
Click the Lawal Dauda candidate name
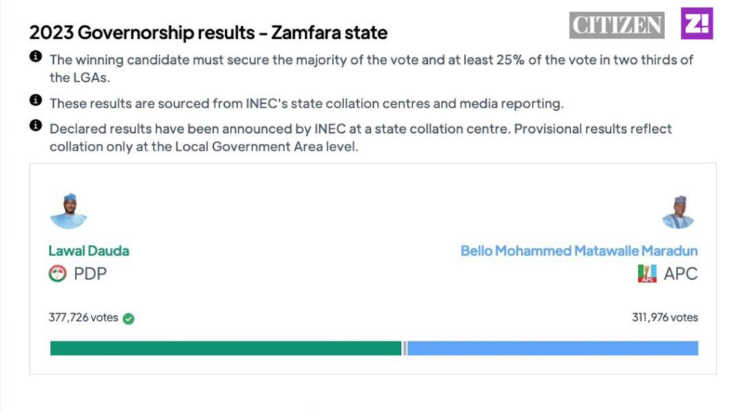(89, 251)
